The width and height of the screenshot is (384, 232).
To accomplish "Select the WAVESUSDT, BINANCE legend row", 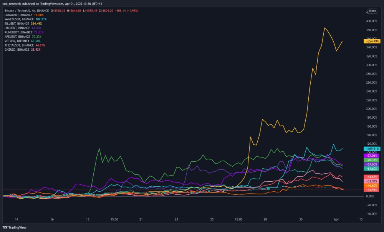I will [25, 19].
